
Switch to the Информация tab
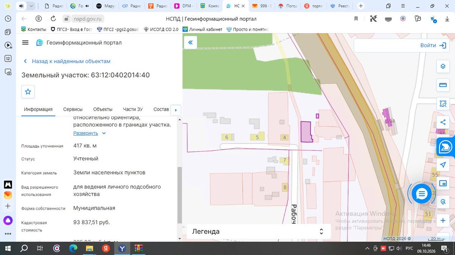tap(38, 109)
